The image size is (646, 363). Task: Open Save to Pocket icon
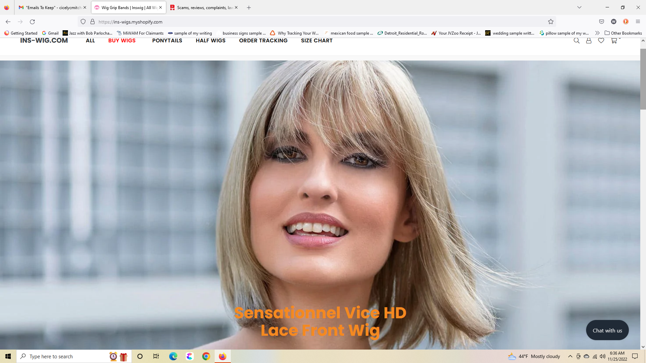(x=602, y=22)
